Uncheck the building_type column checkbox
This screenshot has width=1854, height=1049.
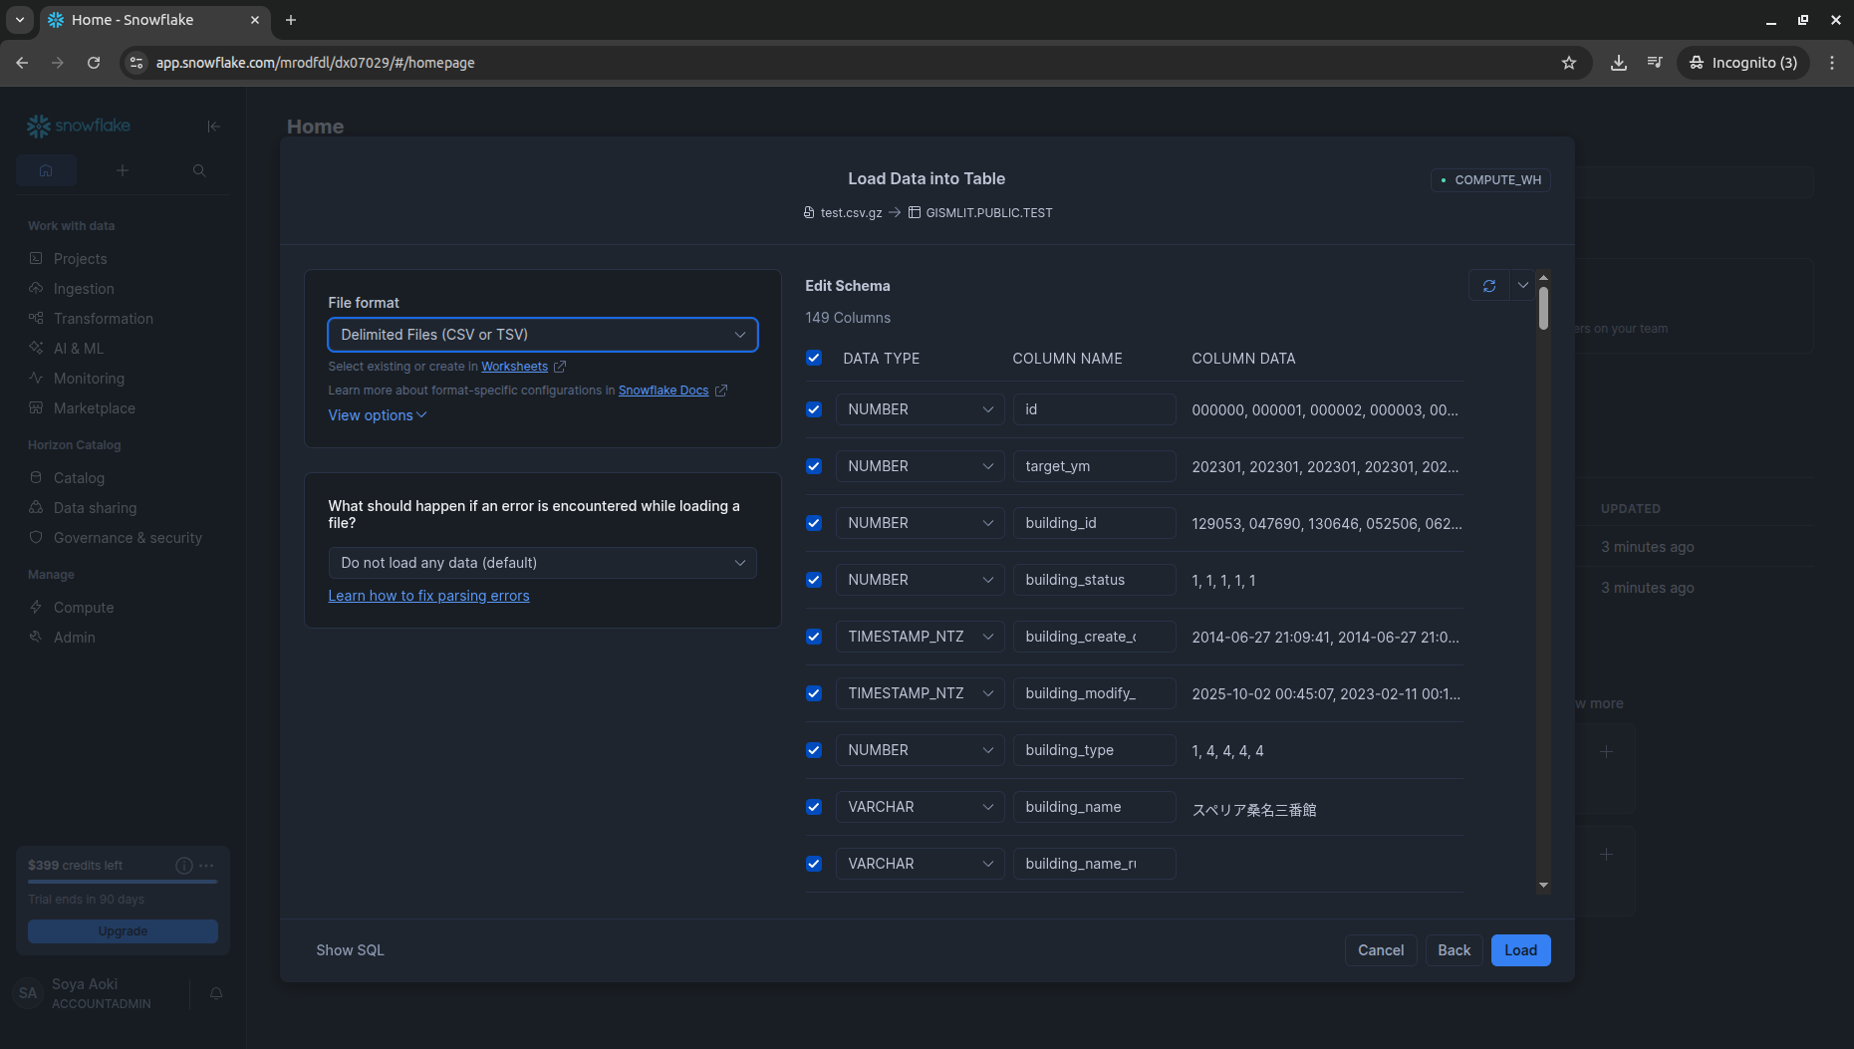click(814, 750)
